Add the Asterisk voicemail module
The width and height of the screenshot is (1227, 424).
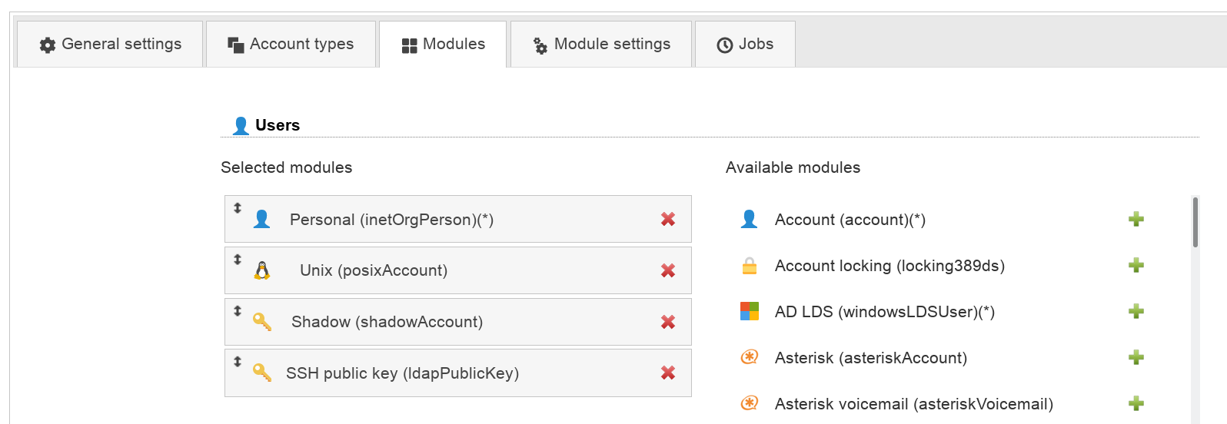1136,404
